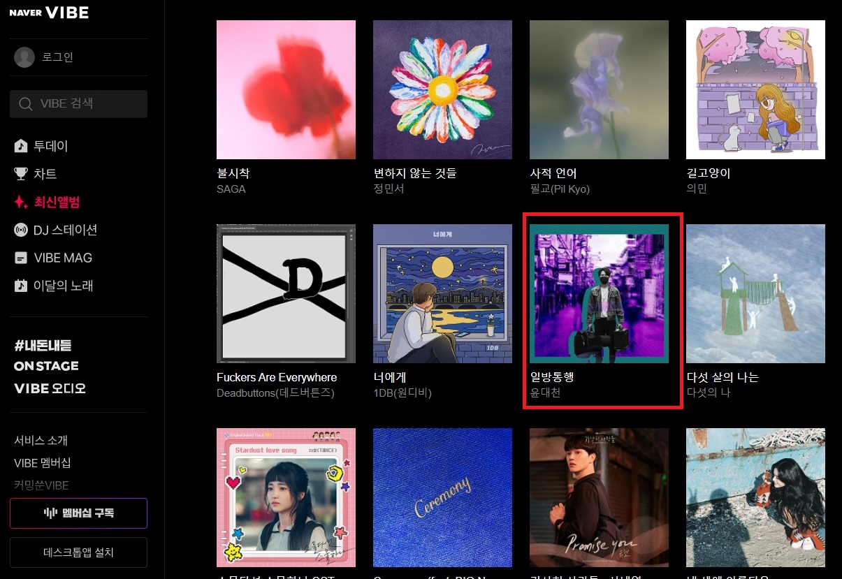Click the artist name 정민서
The image size is (842, 579).
(x=389, y=189)
